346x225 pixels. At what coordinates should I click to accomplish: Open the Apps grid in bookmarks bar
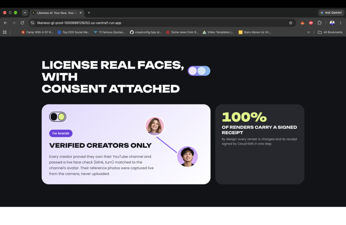coord(5,32)
